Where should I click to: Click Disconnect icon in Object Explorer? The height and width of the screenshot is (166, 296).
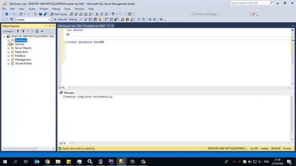23,31
